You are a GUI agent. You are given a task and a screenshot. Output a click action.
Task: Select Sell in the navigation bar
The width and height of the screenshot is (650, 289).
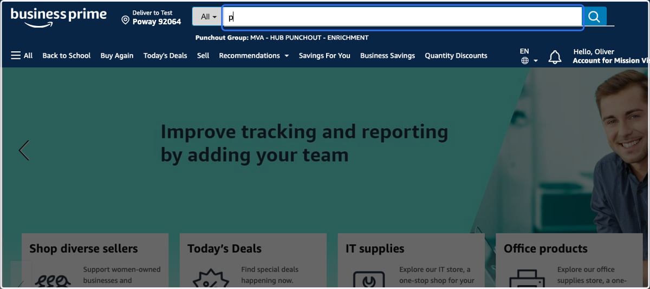point(203,56)
